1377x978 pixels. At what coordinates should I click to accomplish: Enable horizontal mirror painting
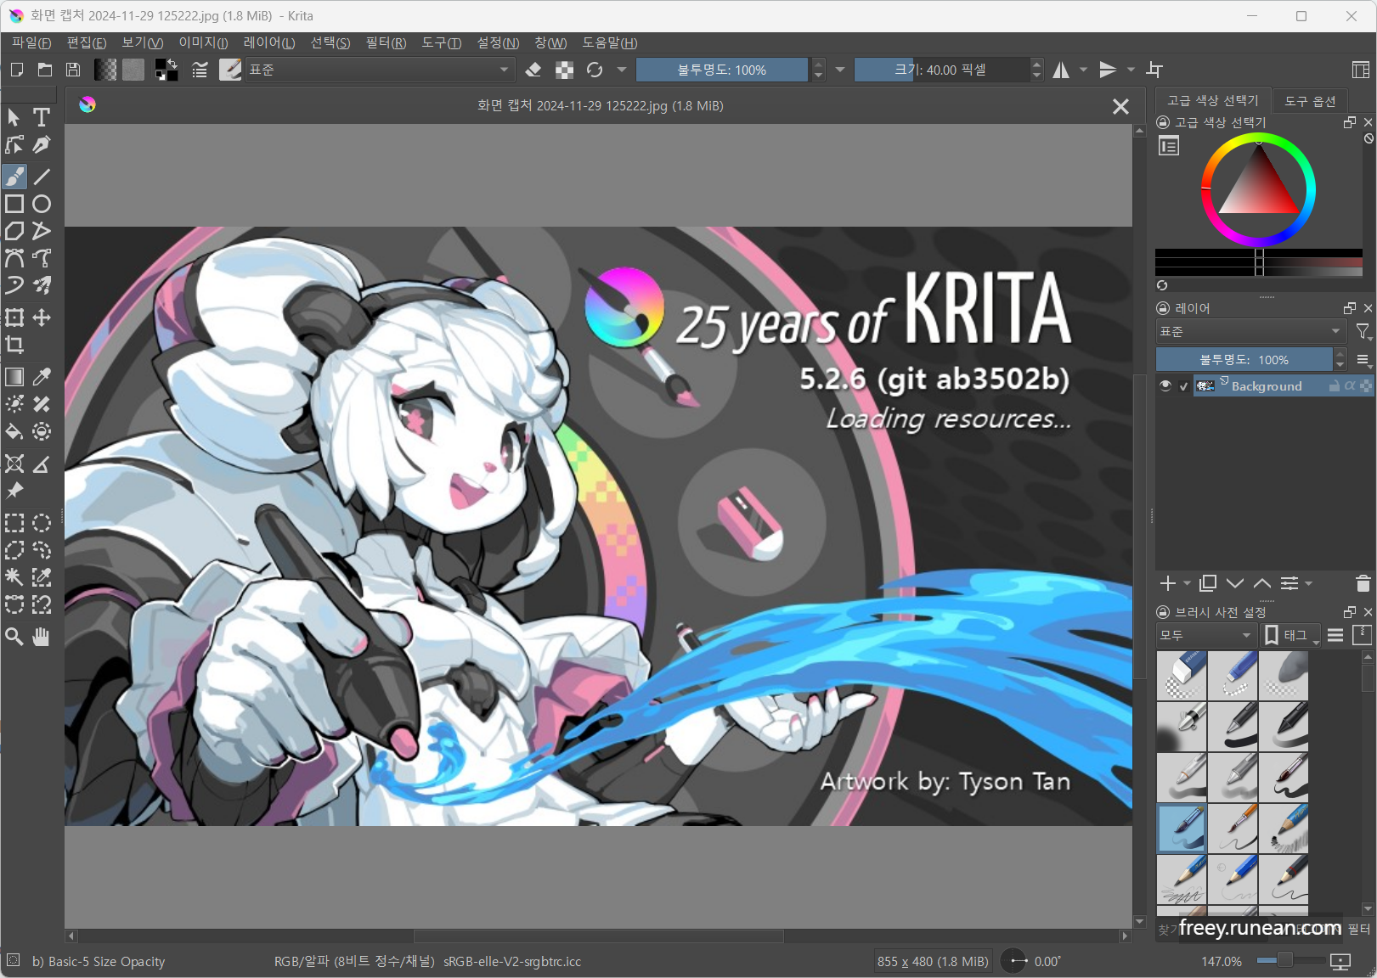pyautogui.click(x=1061, y=70)
